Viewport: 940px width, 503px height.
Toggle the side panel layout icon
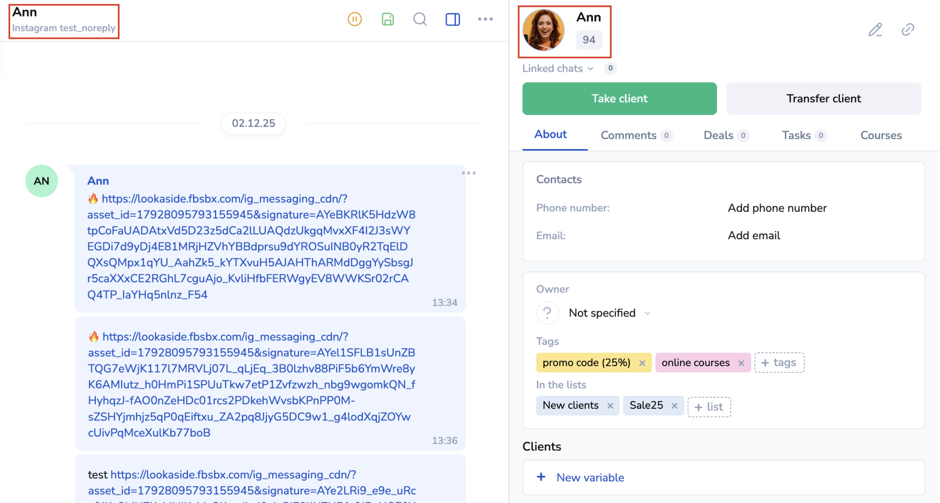[453, 19]
